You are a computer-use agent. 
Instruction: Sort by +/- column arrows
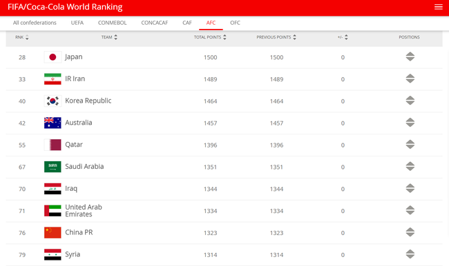pos(346,37)
